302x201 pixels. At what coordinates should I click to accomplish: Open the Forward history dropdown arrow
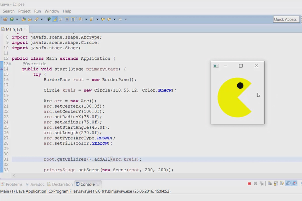[126, 19]
